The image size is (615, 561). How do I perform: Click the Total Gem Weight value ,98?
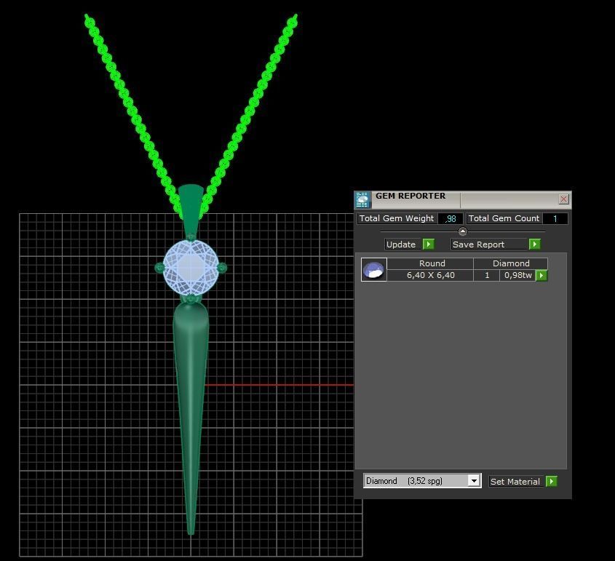(x=451, y=219)
